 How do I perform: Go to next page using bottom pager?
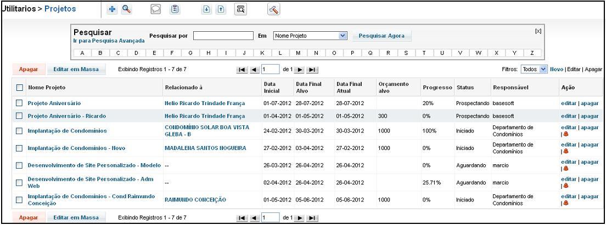coord(300,218)
